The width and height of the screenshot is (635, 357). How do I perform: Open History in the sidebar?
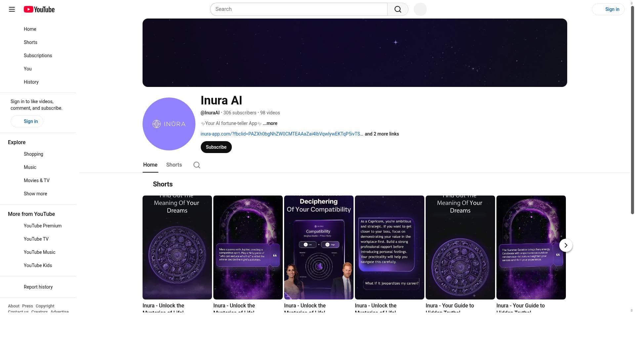pyautogui.click(x=31, y=82)
